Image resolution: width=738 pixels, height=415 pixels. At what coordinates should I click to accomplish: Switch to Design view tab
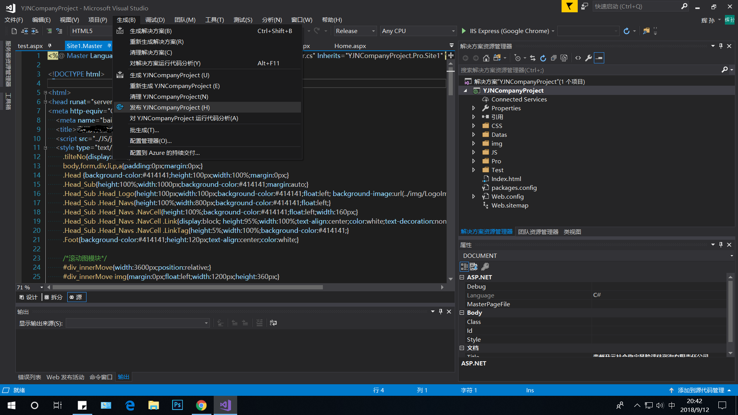[x=29, y=297]
